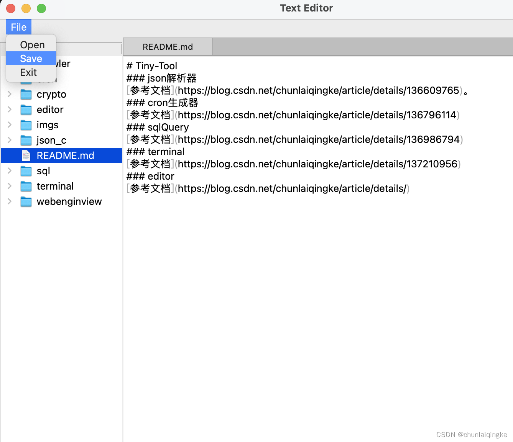Click the editor folder icon
This screenshot has width=513, height=442.
(26, 110)
